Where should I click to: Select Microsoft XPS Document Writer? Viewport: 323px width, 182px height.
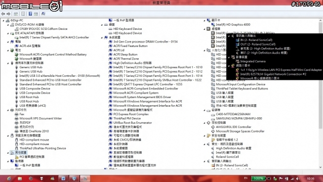pyautogui.click(x=40, y=118)
